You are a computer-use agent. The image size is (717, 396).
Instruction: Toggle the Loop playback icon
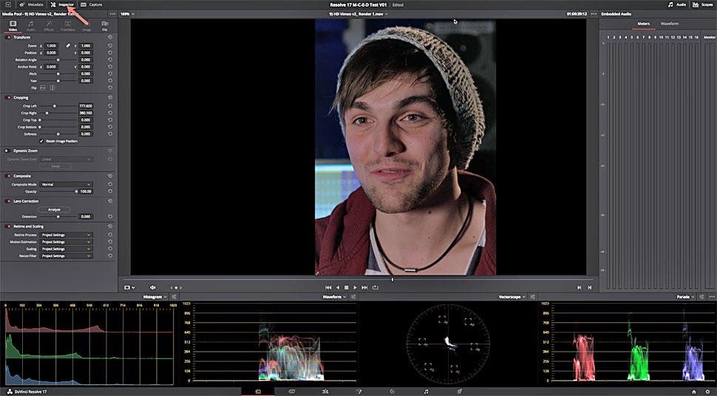click(375, 287)
